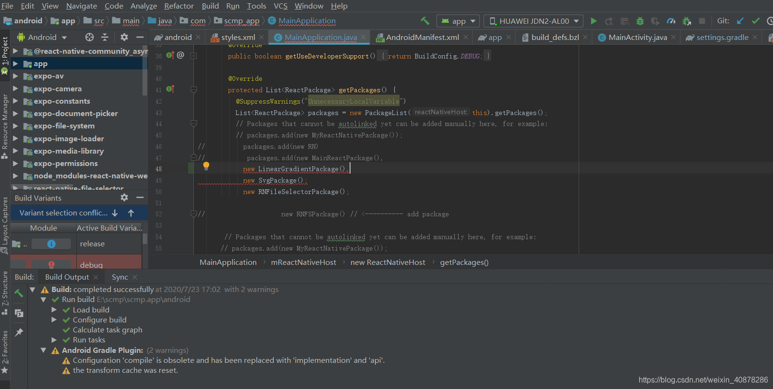The image size is (773, 389).
Task: Click the blue info icon in module row
Action: tap(51, 244)
